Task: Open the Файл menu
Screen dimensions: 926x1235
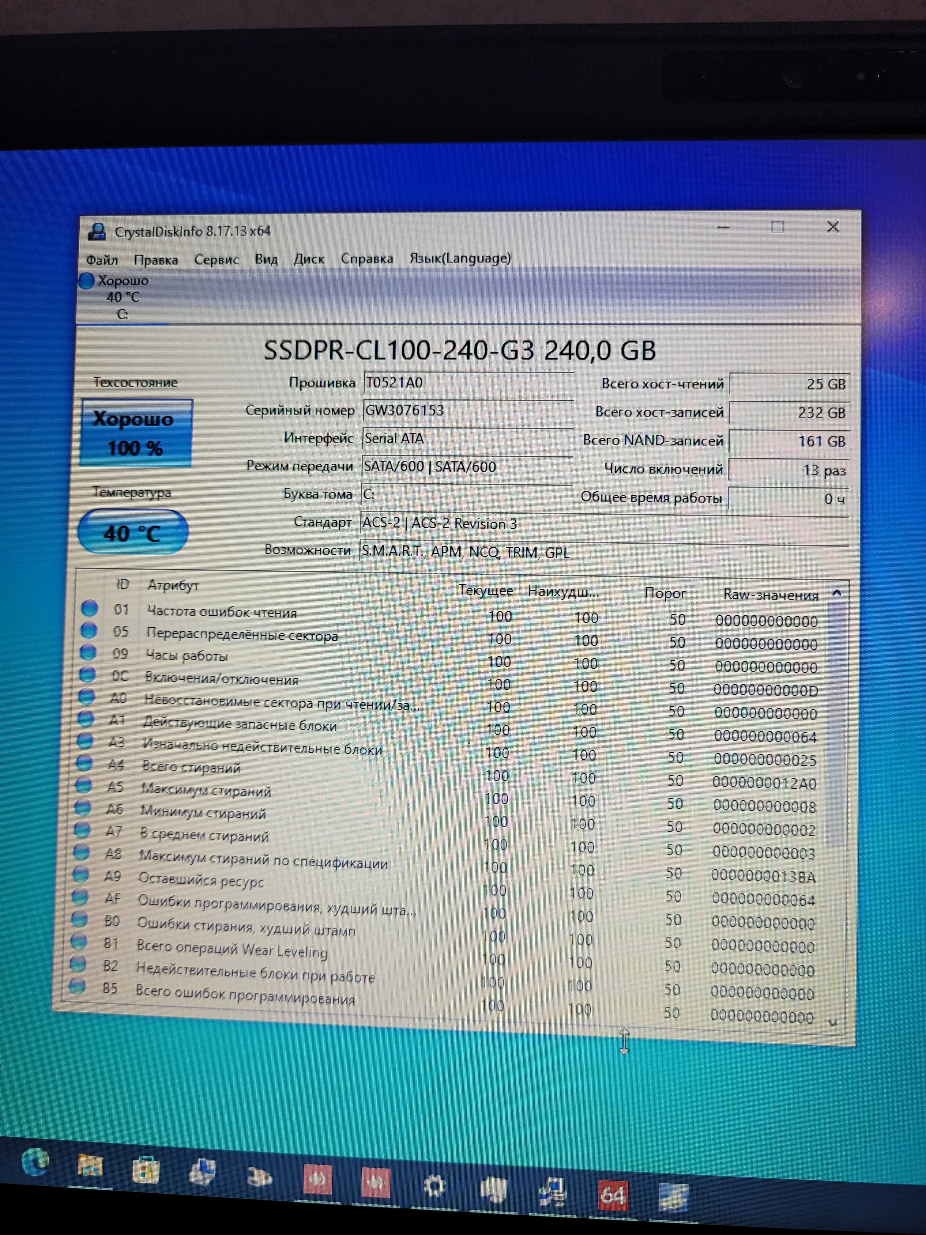Action: (x=102, y=260)
